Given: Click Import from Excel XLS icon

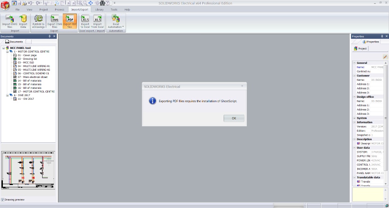Looking at the screenshot, I should point(97,22).
